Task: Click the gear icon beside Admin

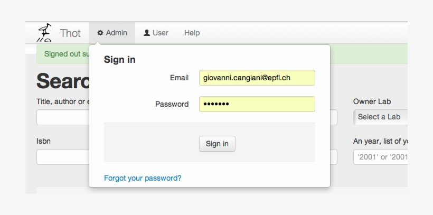Action: pos(100,33)
